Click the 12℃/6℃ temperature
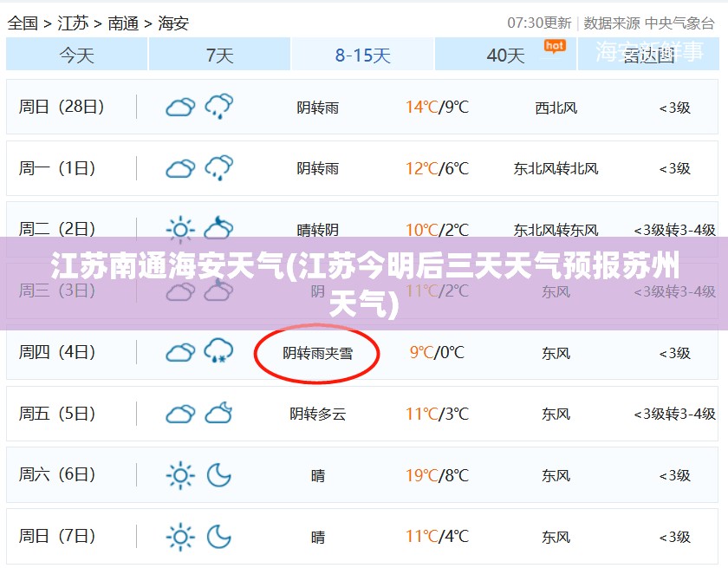 437,168
